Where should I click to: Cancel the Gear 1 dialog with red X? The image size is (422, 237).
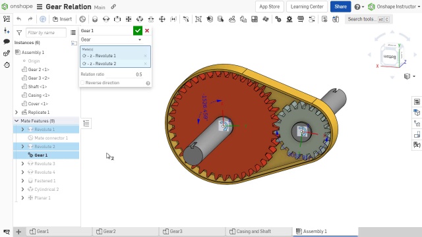coord(147,31)
